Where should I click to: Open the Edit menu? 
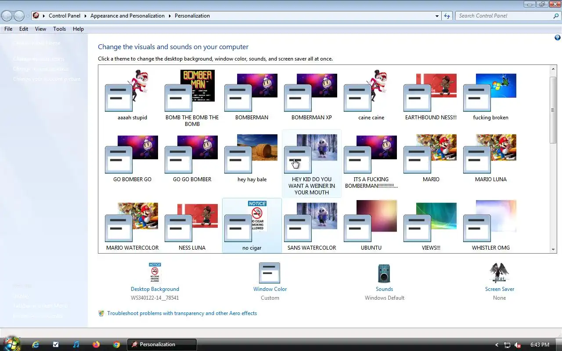(x=24, y=29)
